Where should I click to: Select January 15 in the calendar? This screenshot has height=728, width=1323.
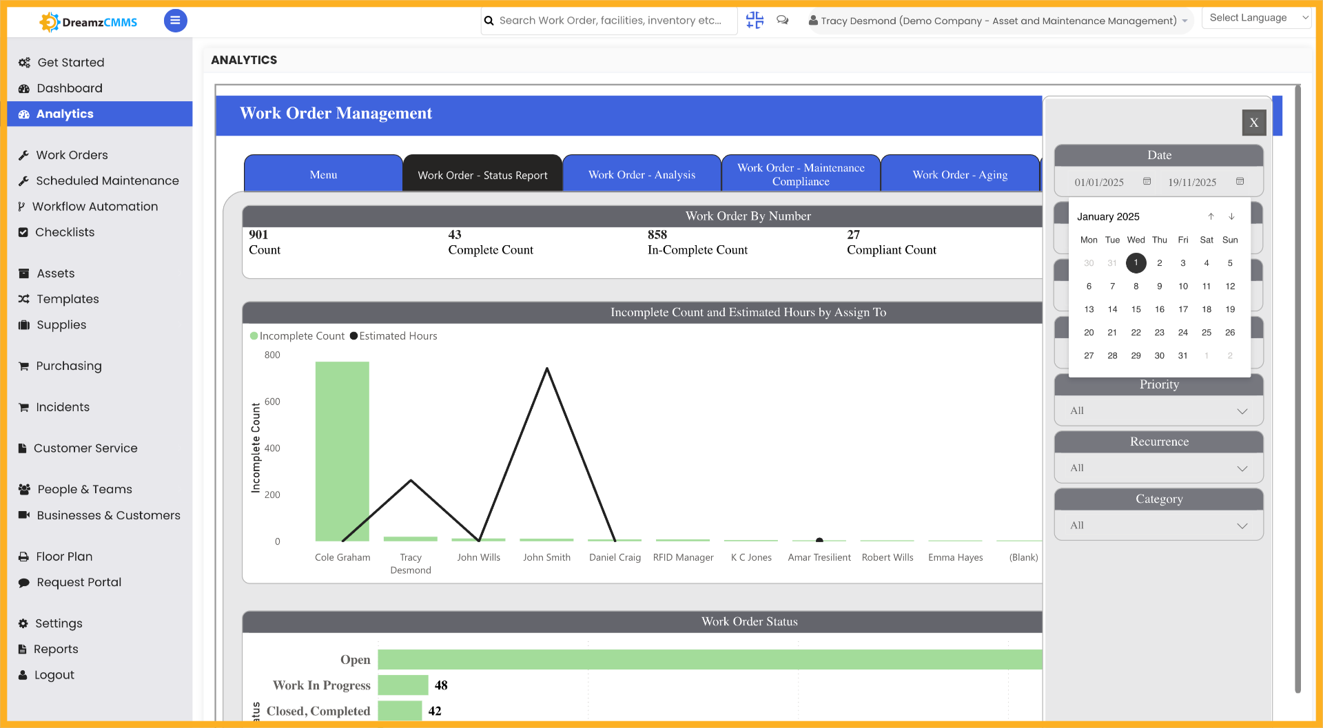click(1136, 309)
